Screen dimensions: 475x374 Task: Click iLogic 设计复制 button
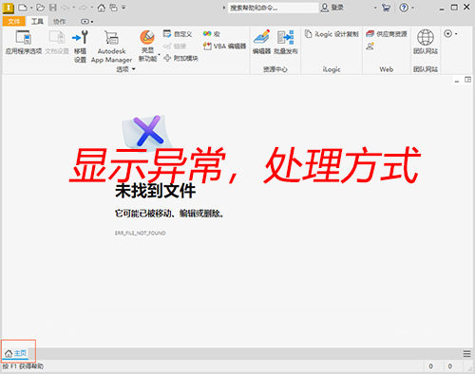(x=332, y=34)
